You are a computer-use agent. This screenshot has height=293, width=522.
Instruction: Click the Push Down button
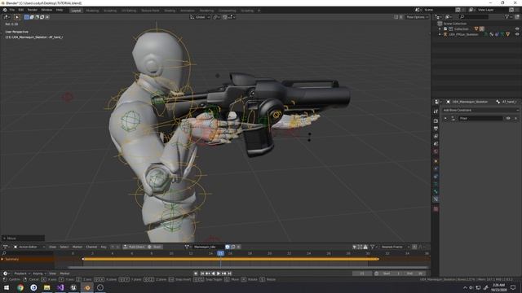pos(134,247)
